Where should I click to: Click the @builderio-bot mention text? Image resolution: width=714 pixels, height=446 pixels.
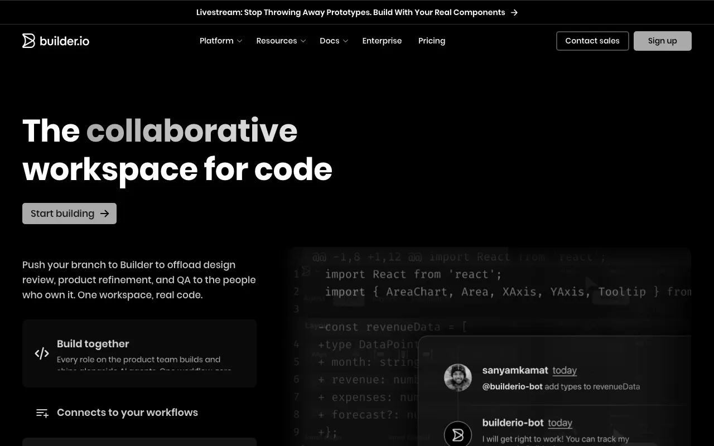tap(512, 386)
